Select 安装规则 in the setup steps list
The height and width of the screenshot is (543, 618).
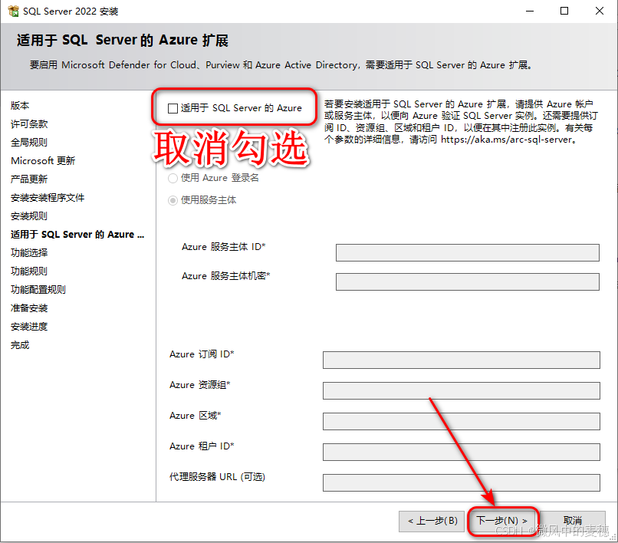(29, 216)
